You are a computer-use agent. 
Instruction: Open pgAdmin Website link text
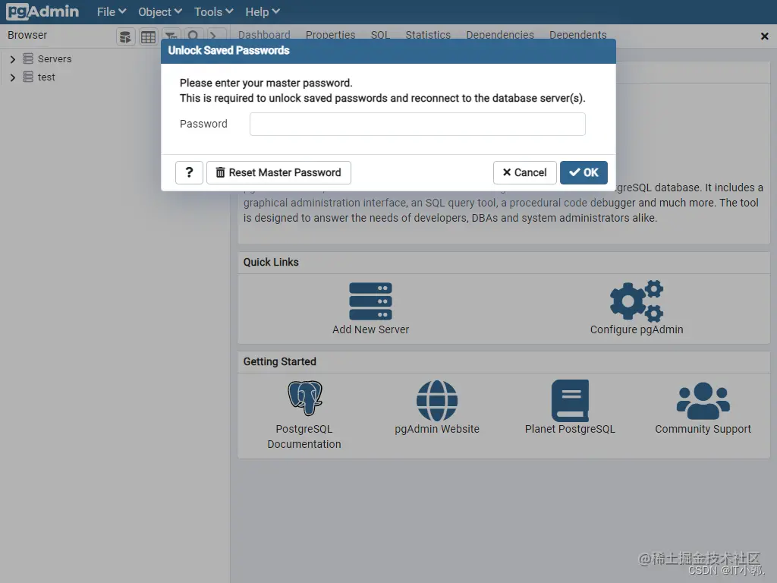[437, 430]
